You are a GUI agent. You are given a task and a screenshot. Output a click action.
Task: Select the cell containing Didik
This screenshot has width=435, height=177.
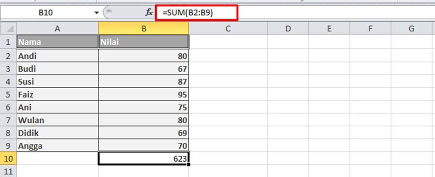58,133
